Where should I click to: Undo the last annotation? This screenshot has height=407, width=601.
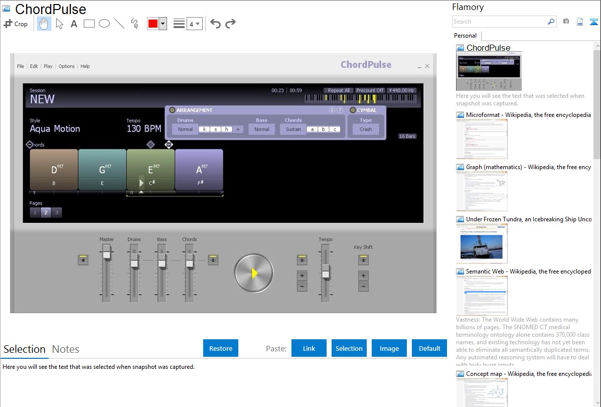click(215, 24)
